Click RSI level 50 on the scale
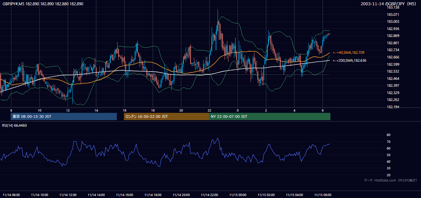The image size is (421, 198). tap(388, 155)
